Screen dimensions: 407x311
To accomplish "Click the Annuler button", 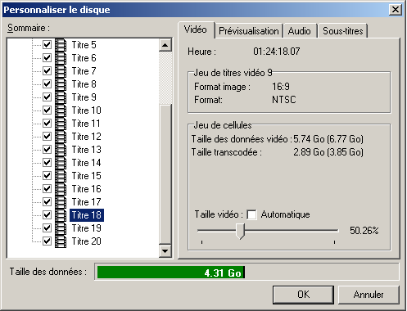I will tap(369, 295).
